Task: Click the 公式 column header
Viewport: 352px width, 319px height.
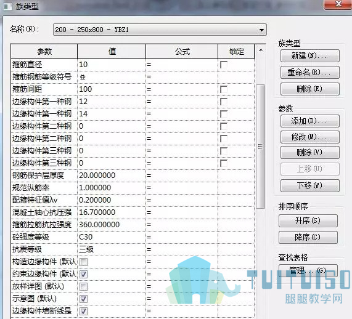Action: pos(182,52)
